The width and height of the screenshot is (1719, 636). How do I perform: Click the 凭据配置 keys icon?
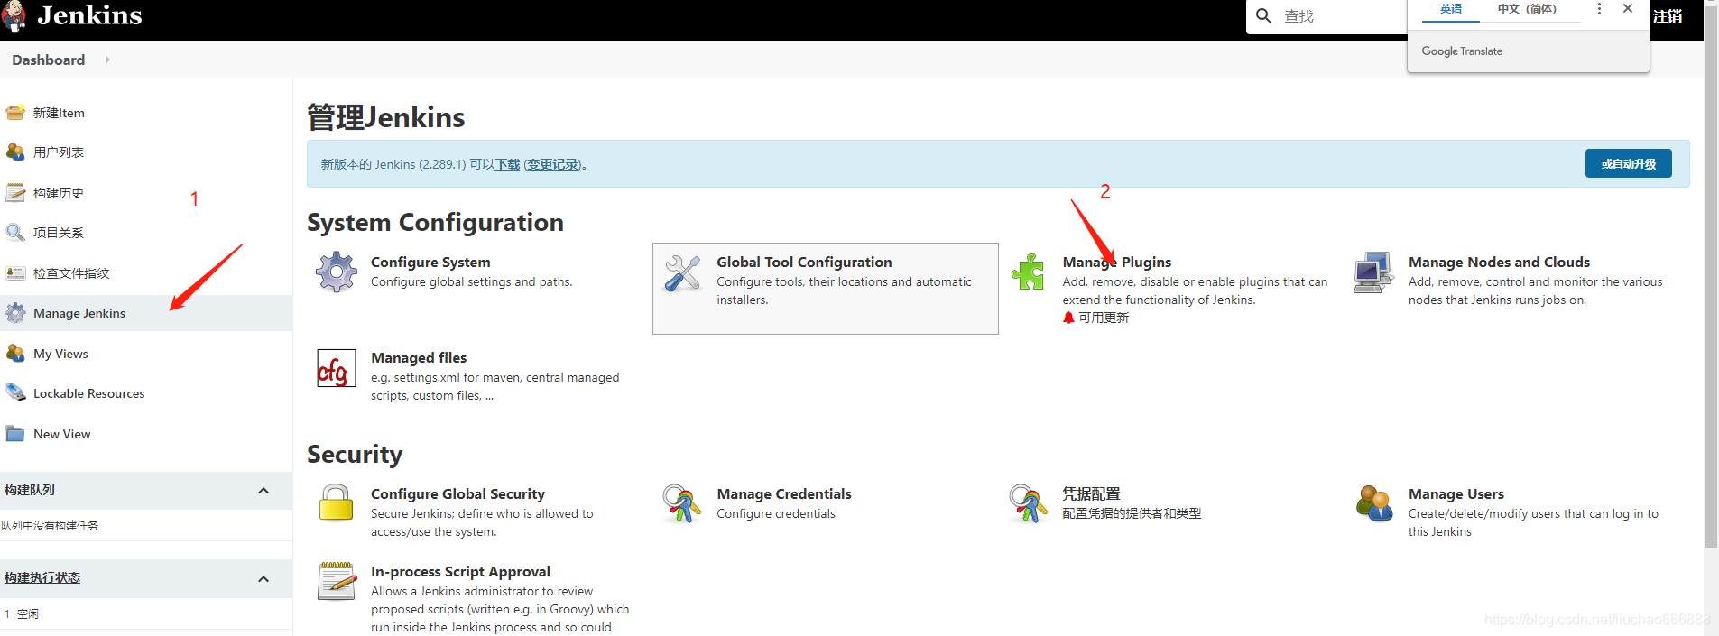[x=1028, y=503]
